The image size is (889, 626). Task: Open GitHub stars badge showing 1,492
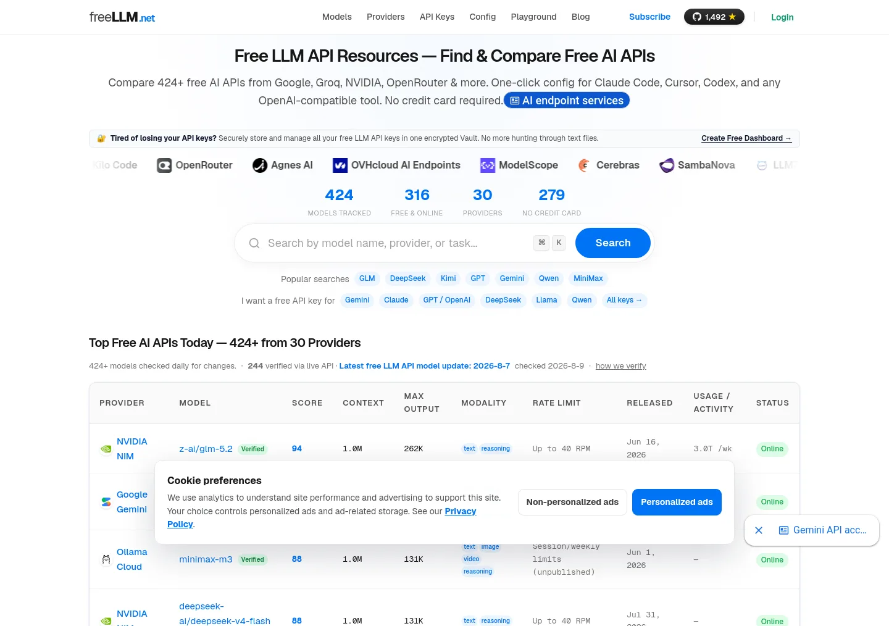[x=714, y=17]
